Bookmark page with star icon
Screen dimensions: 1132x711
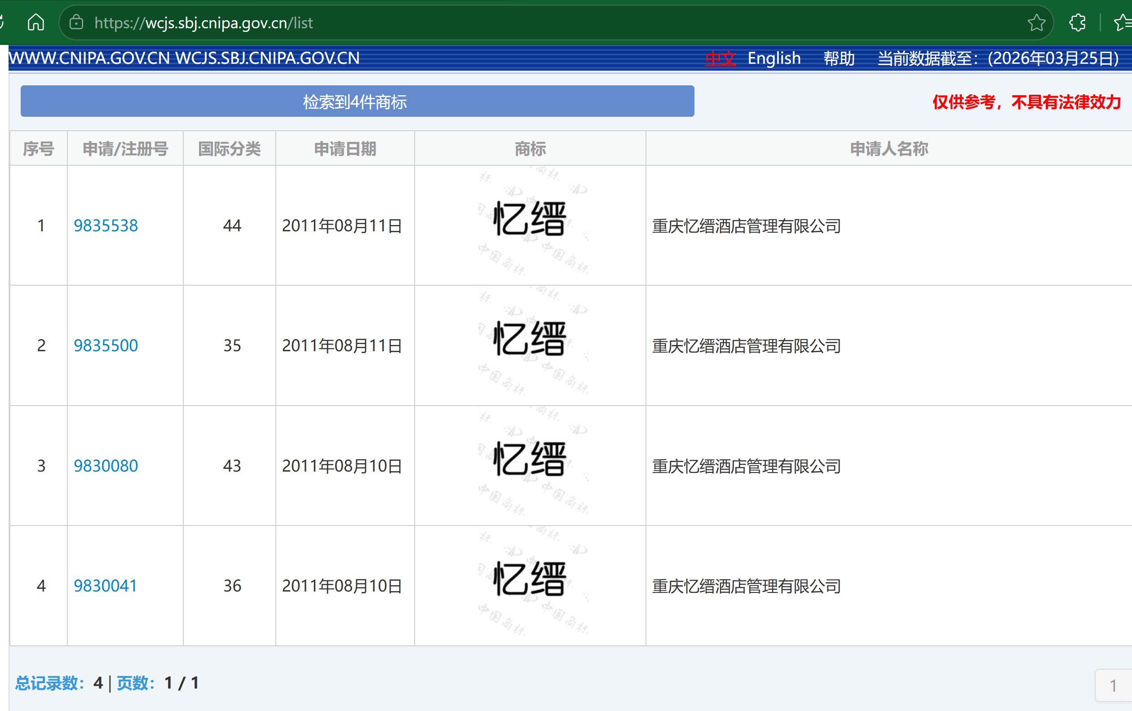[1036, 22]
